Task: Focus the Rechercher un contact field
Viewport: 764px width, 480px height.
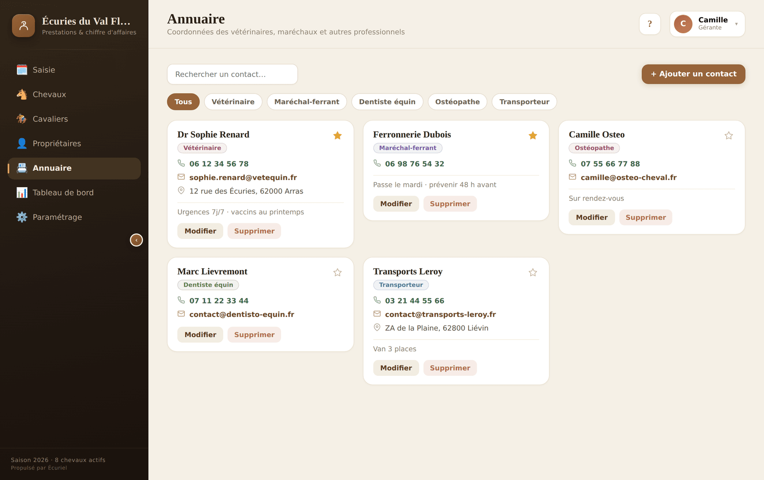Action: pos(232,74)
